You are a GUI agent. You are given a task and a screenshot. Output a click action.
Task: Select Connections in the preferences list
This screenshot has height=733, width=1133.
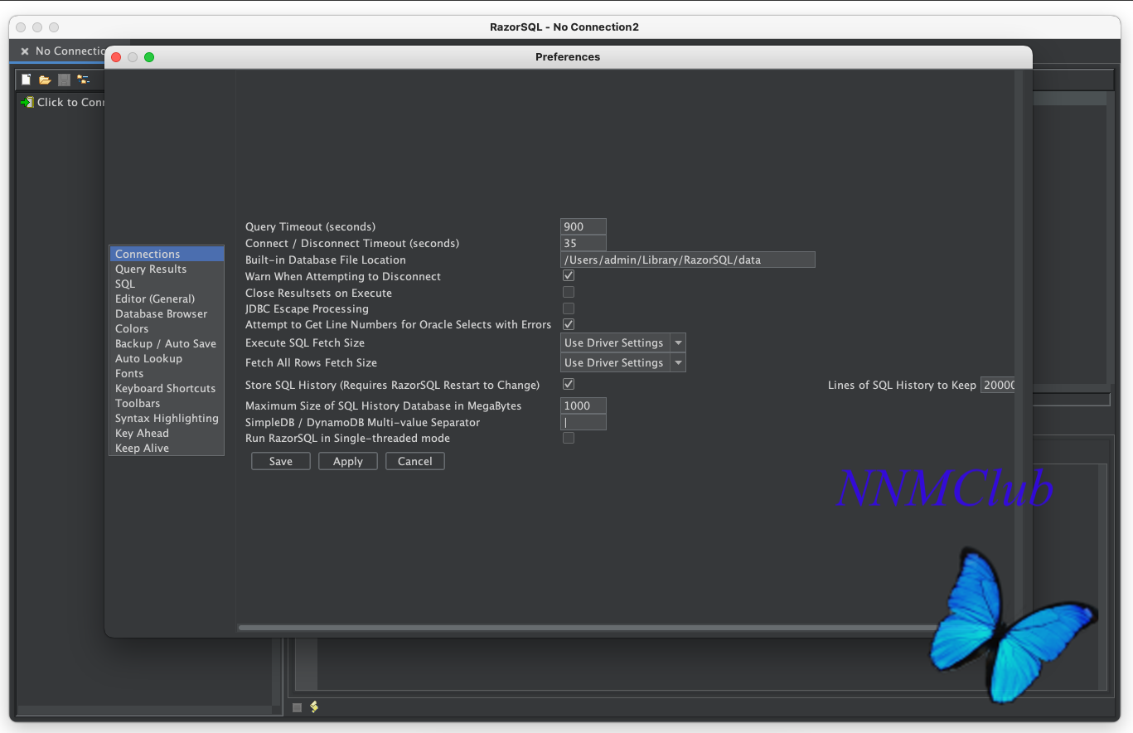click(x=167, y=254)
